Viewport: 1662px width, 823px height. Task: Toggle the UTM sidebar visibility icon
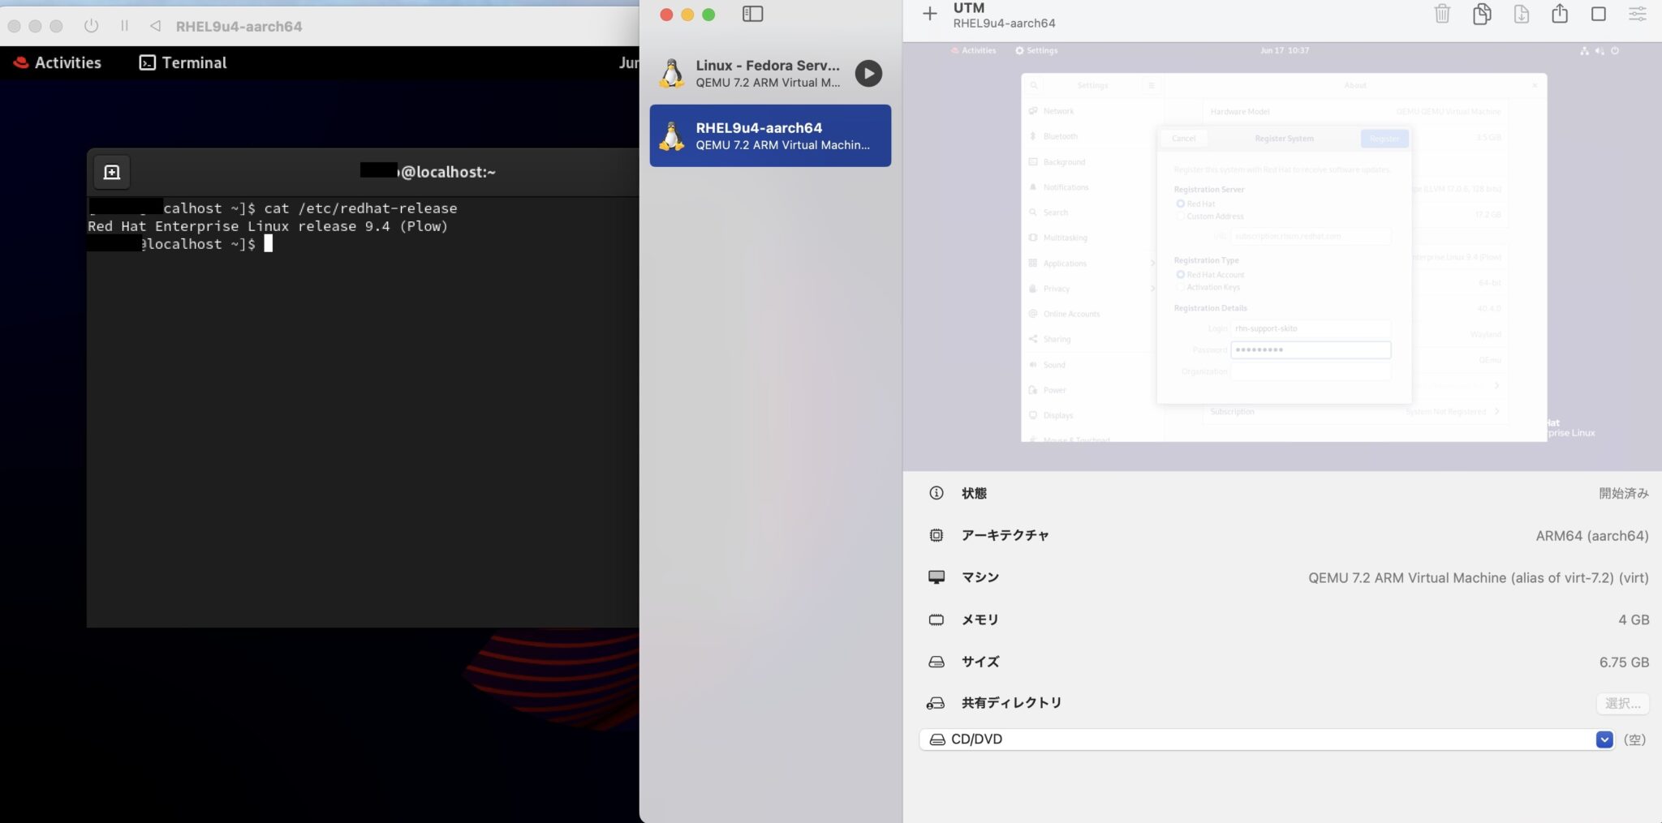(x=754, y=14)
